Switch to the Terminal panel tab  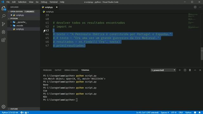coord(85,70)
